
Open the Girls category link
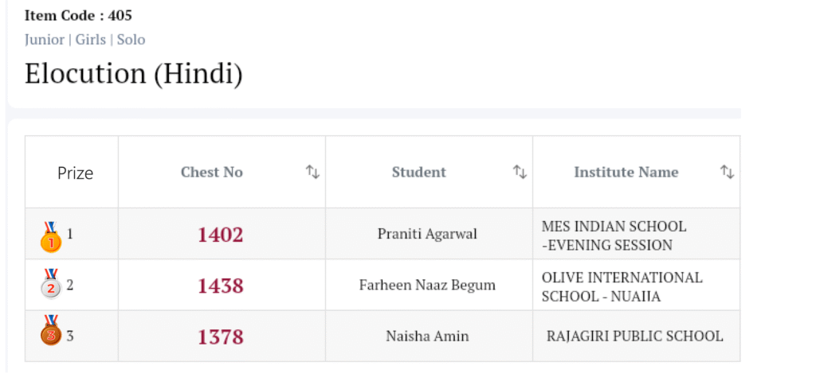91,40
